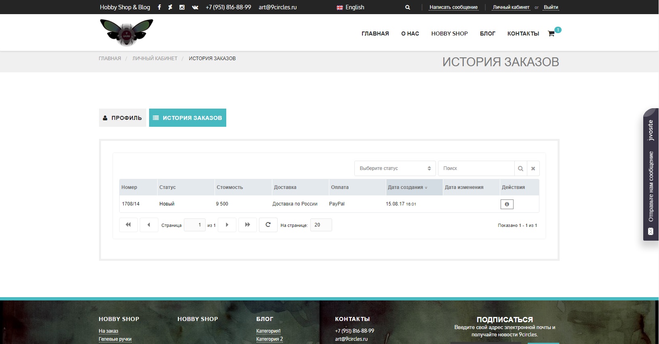Viewport: 659px width, 344px height.
Task: Switch language via English selector
Action: click(x=350, y=7)
